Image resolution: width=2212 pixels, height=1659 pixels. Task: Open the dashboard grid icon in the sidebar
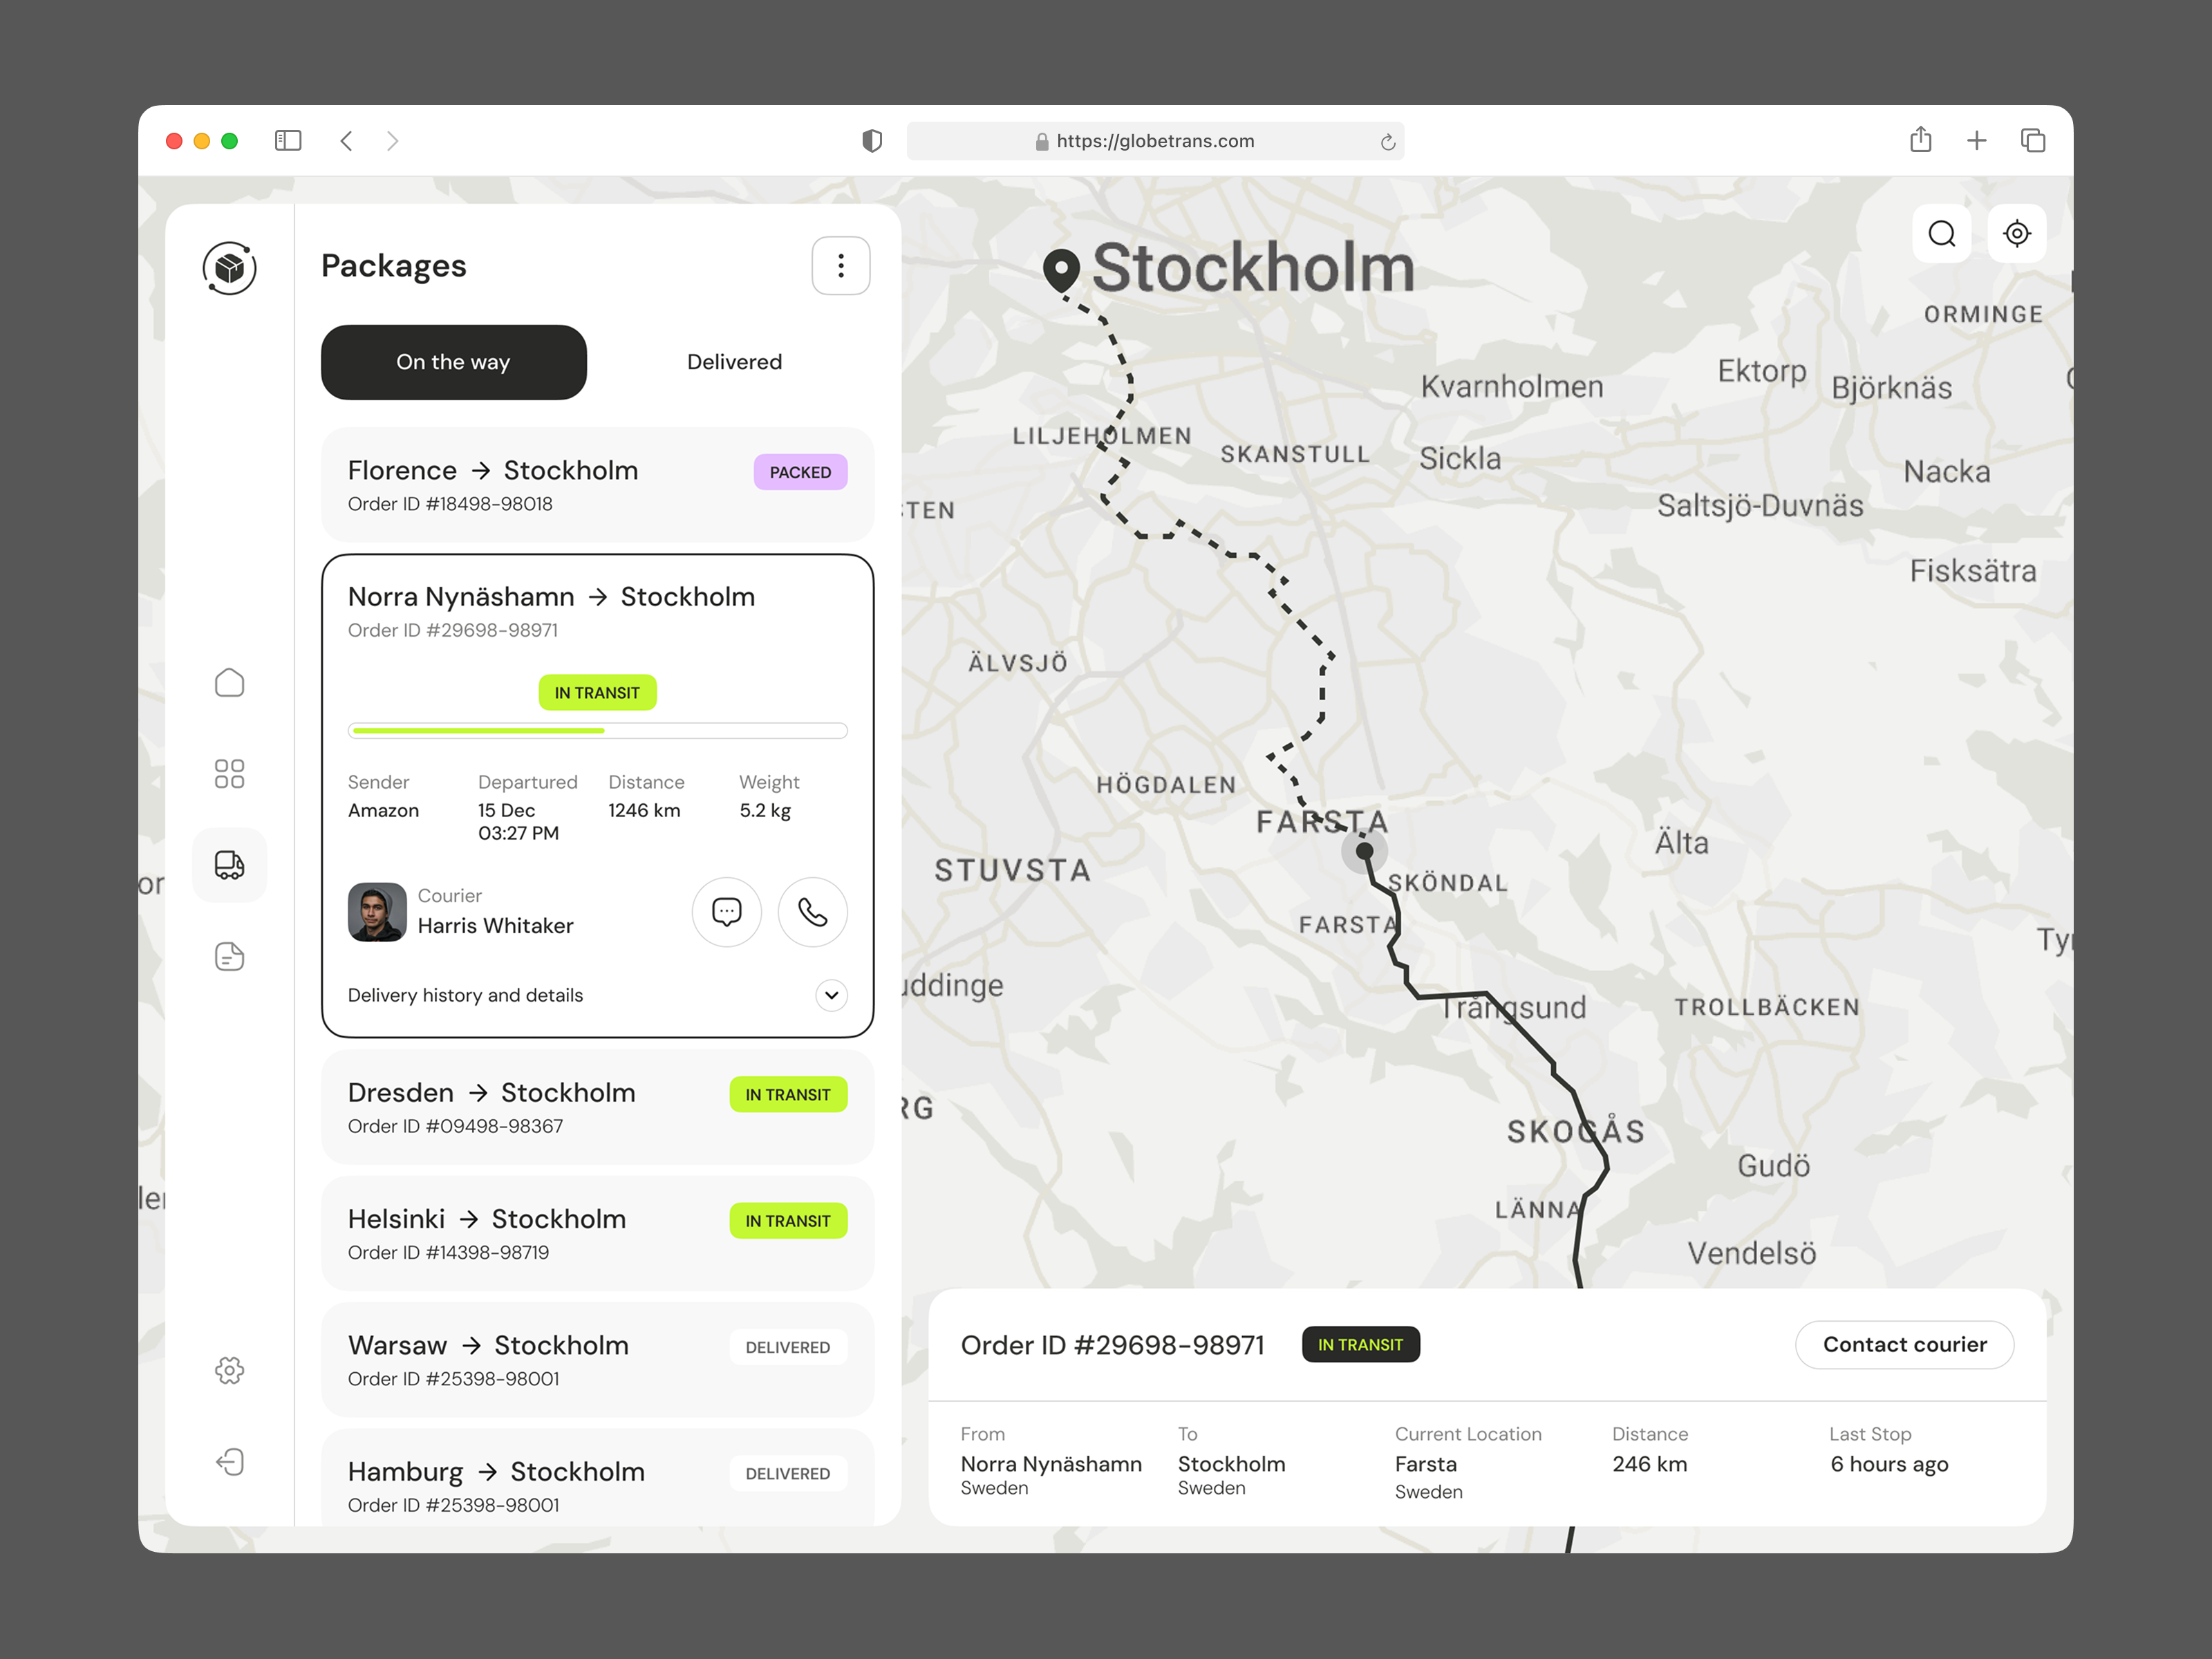[x=229, y=772]
